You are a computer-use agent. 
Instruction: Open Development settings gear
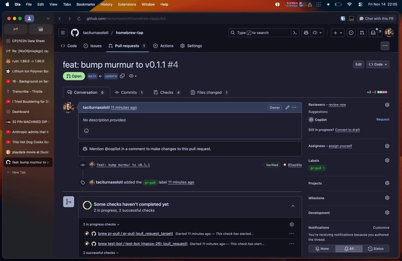tap(387, 212)
